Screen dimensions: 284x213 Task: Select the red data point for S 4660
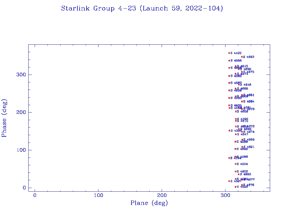point(239,174)
